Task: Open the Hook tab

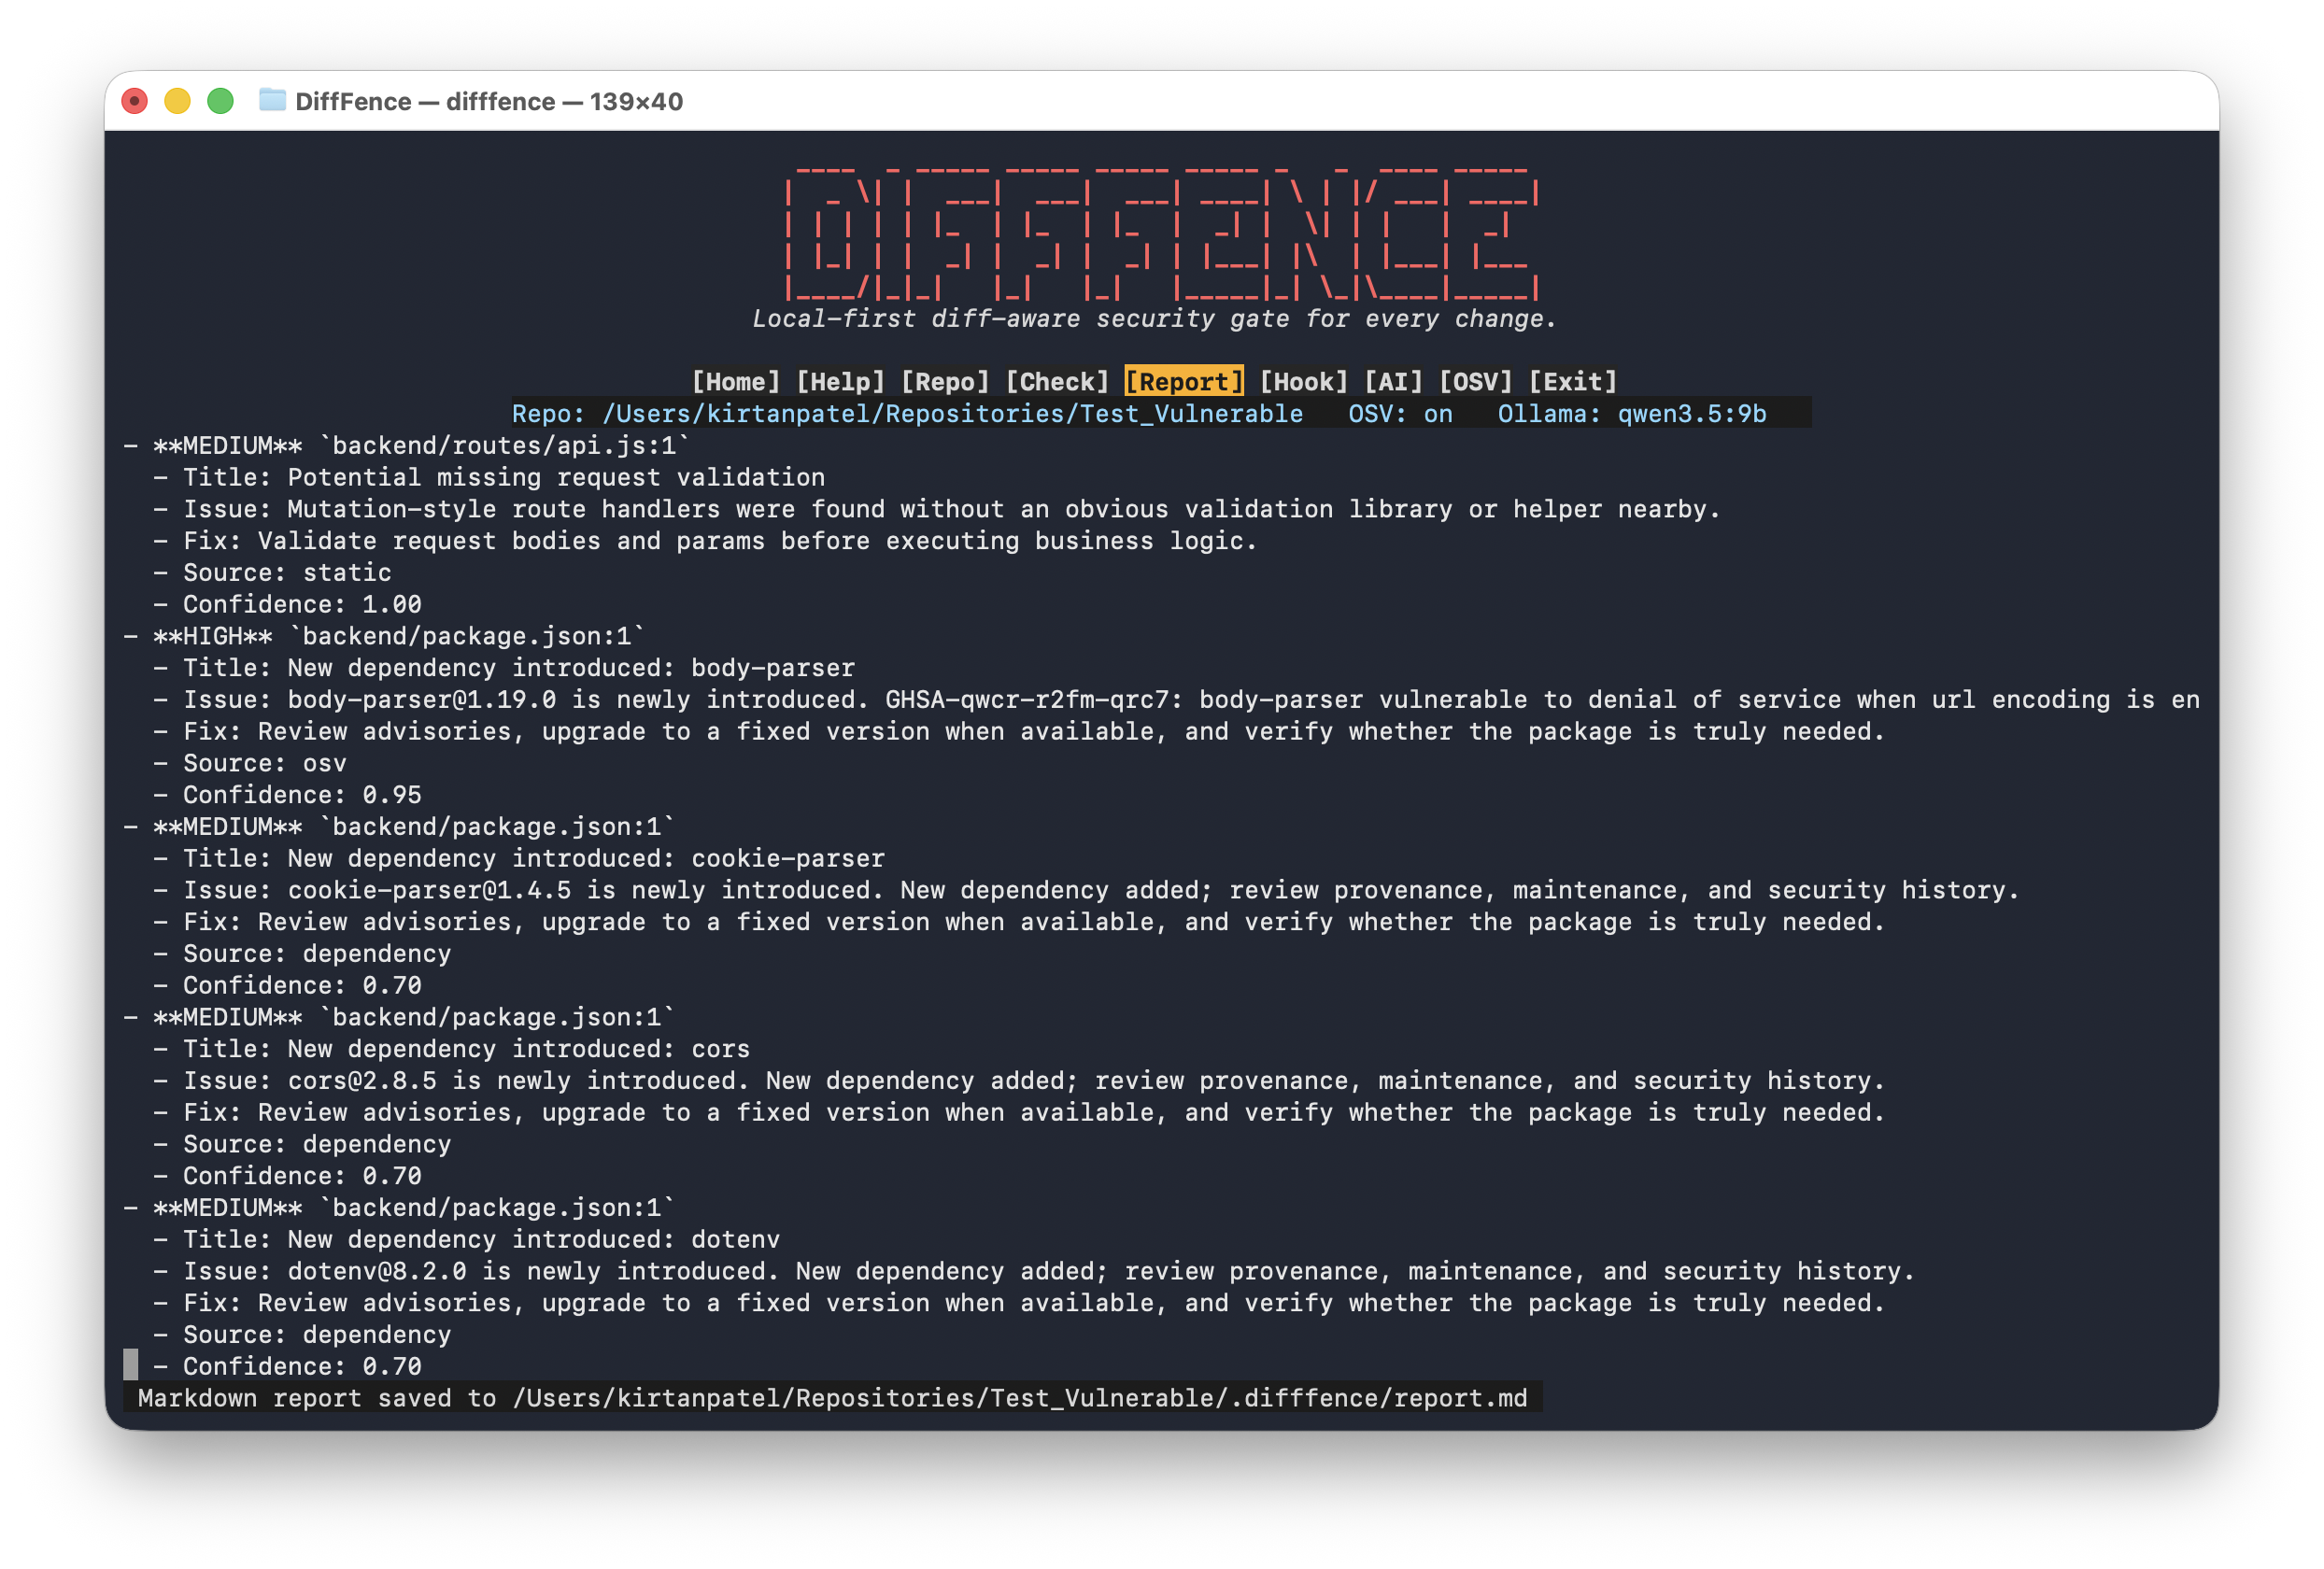Action: (1304, 382)
